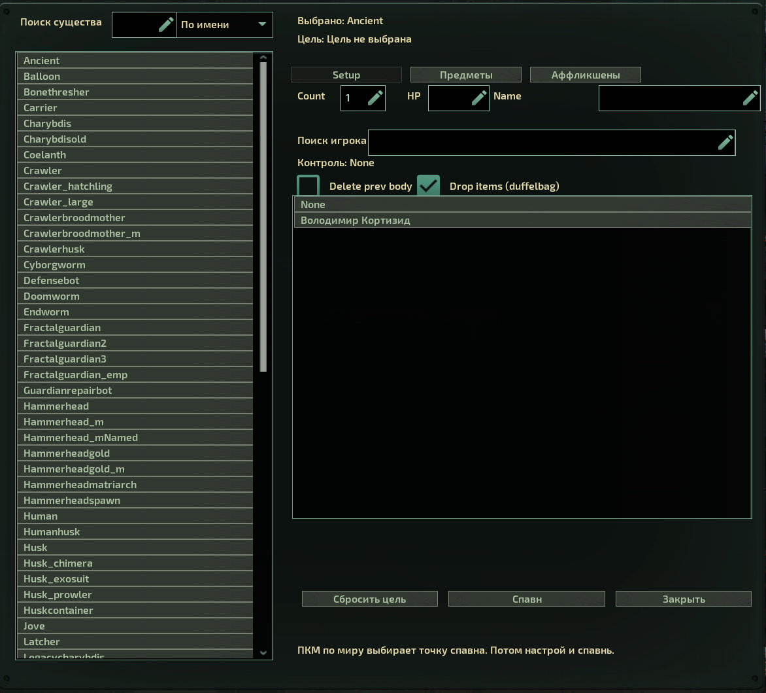The height and width of the screenshot is (693, 766).
Task: Select Husk_prowler creature
Action: 135,594
